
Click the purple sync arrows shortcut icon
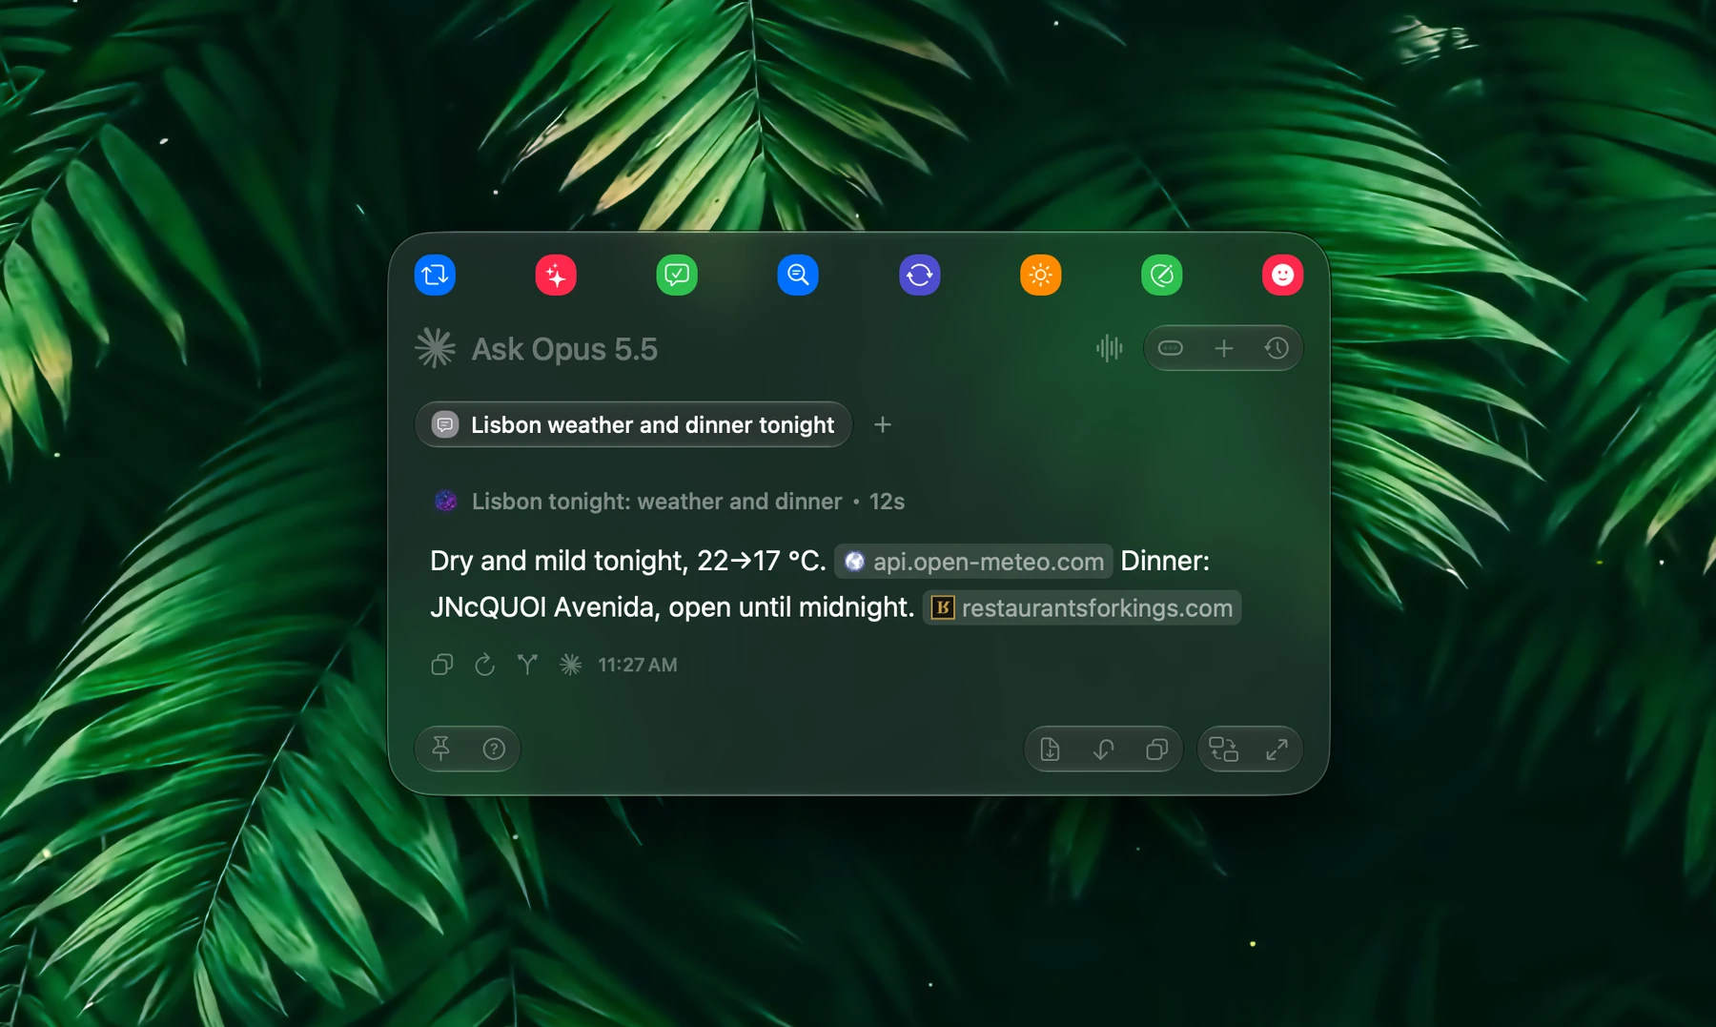pyautogui.click(x=919, y=275)
